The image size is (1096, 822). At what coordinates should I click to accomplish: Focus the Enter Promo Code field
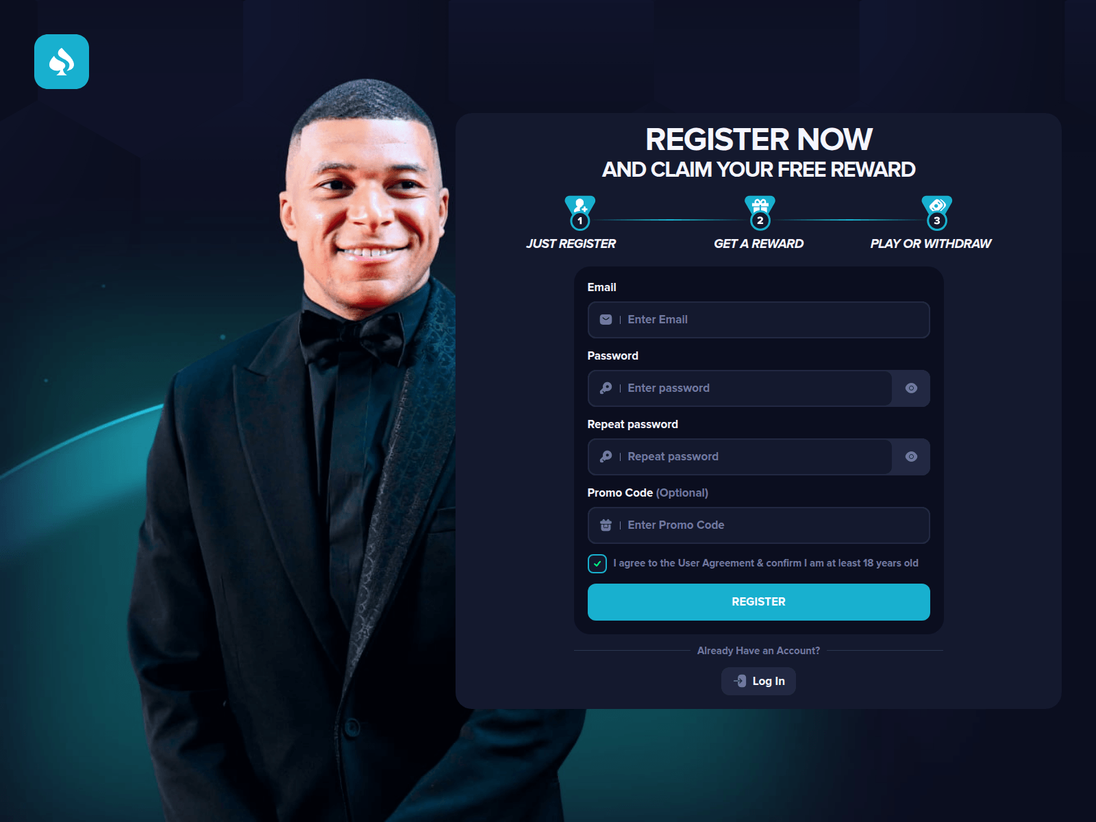759,525
